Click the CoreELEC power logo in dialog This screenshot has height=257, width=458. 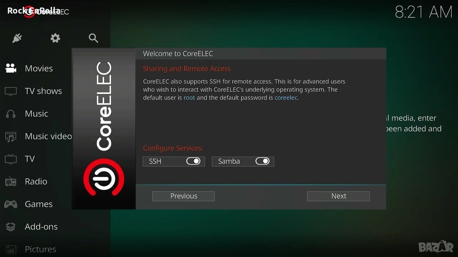pyautogui.click(x=104, y=177)
